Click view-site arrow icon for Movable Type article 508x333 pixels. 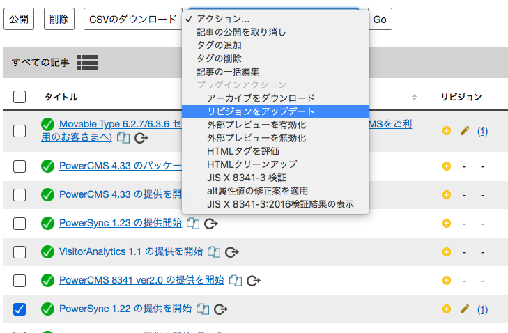[141, 138]
